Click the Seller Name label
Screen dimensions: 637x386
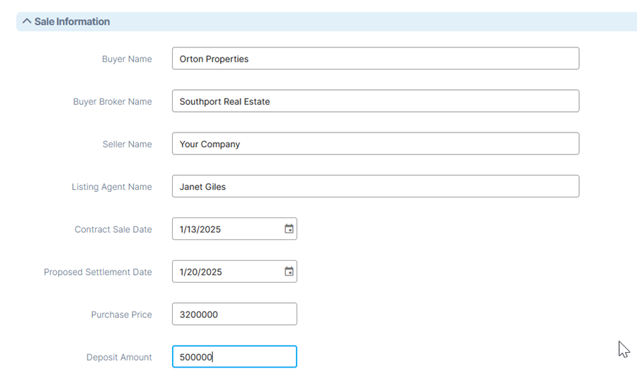tap(127, 144)
